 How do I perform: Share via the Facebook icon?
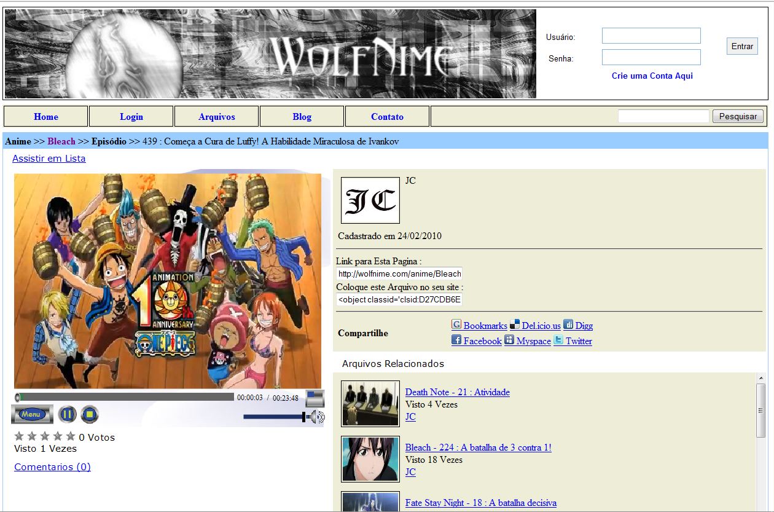[x=456, y=340]
